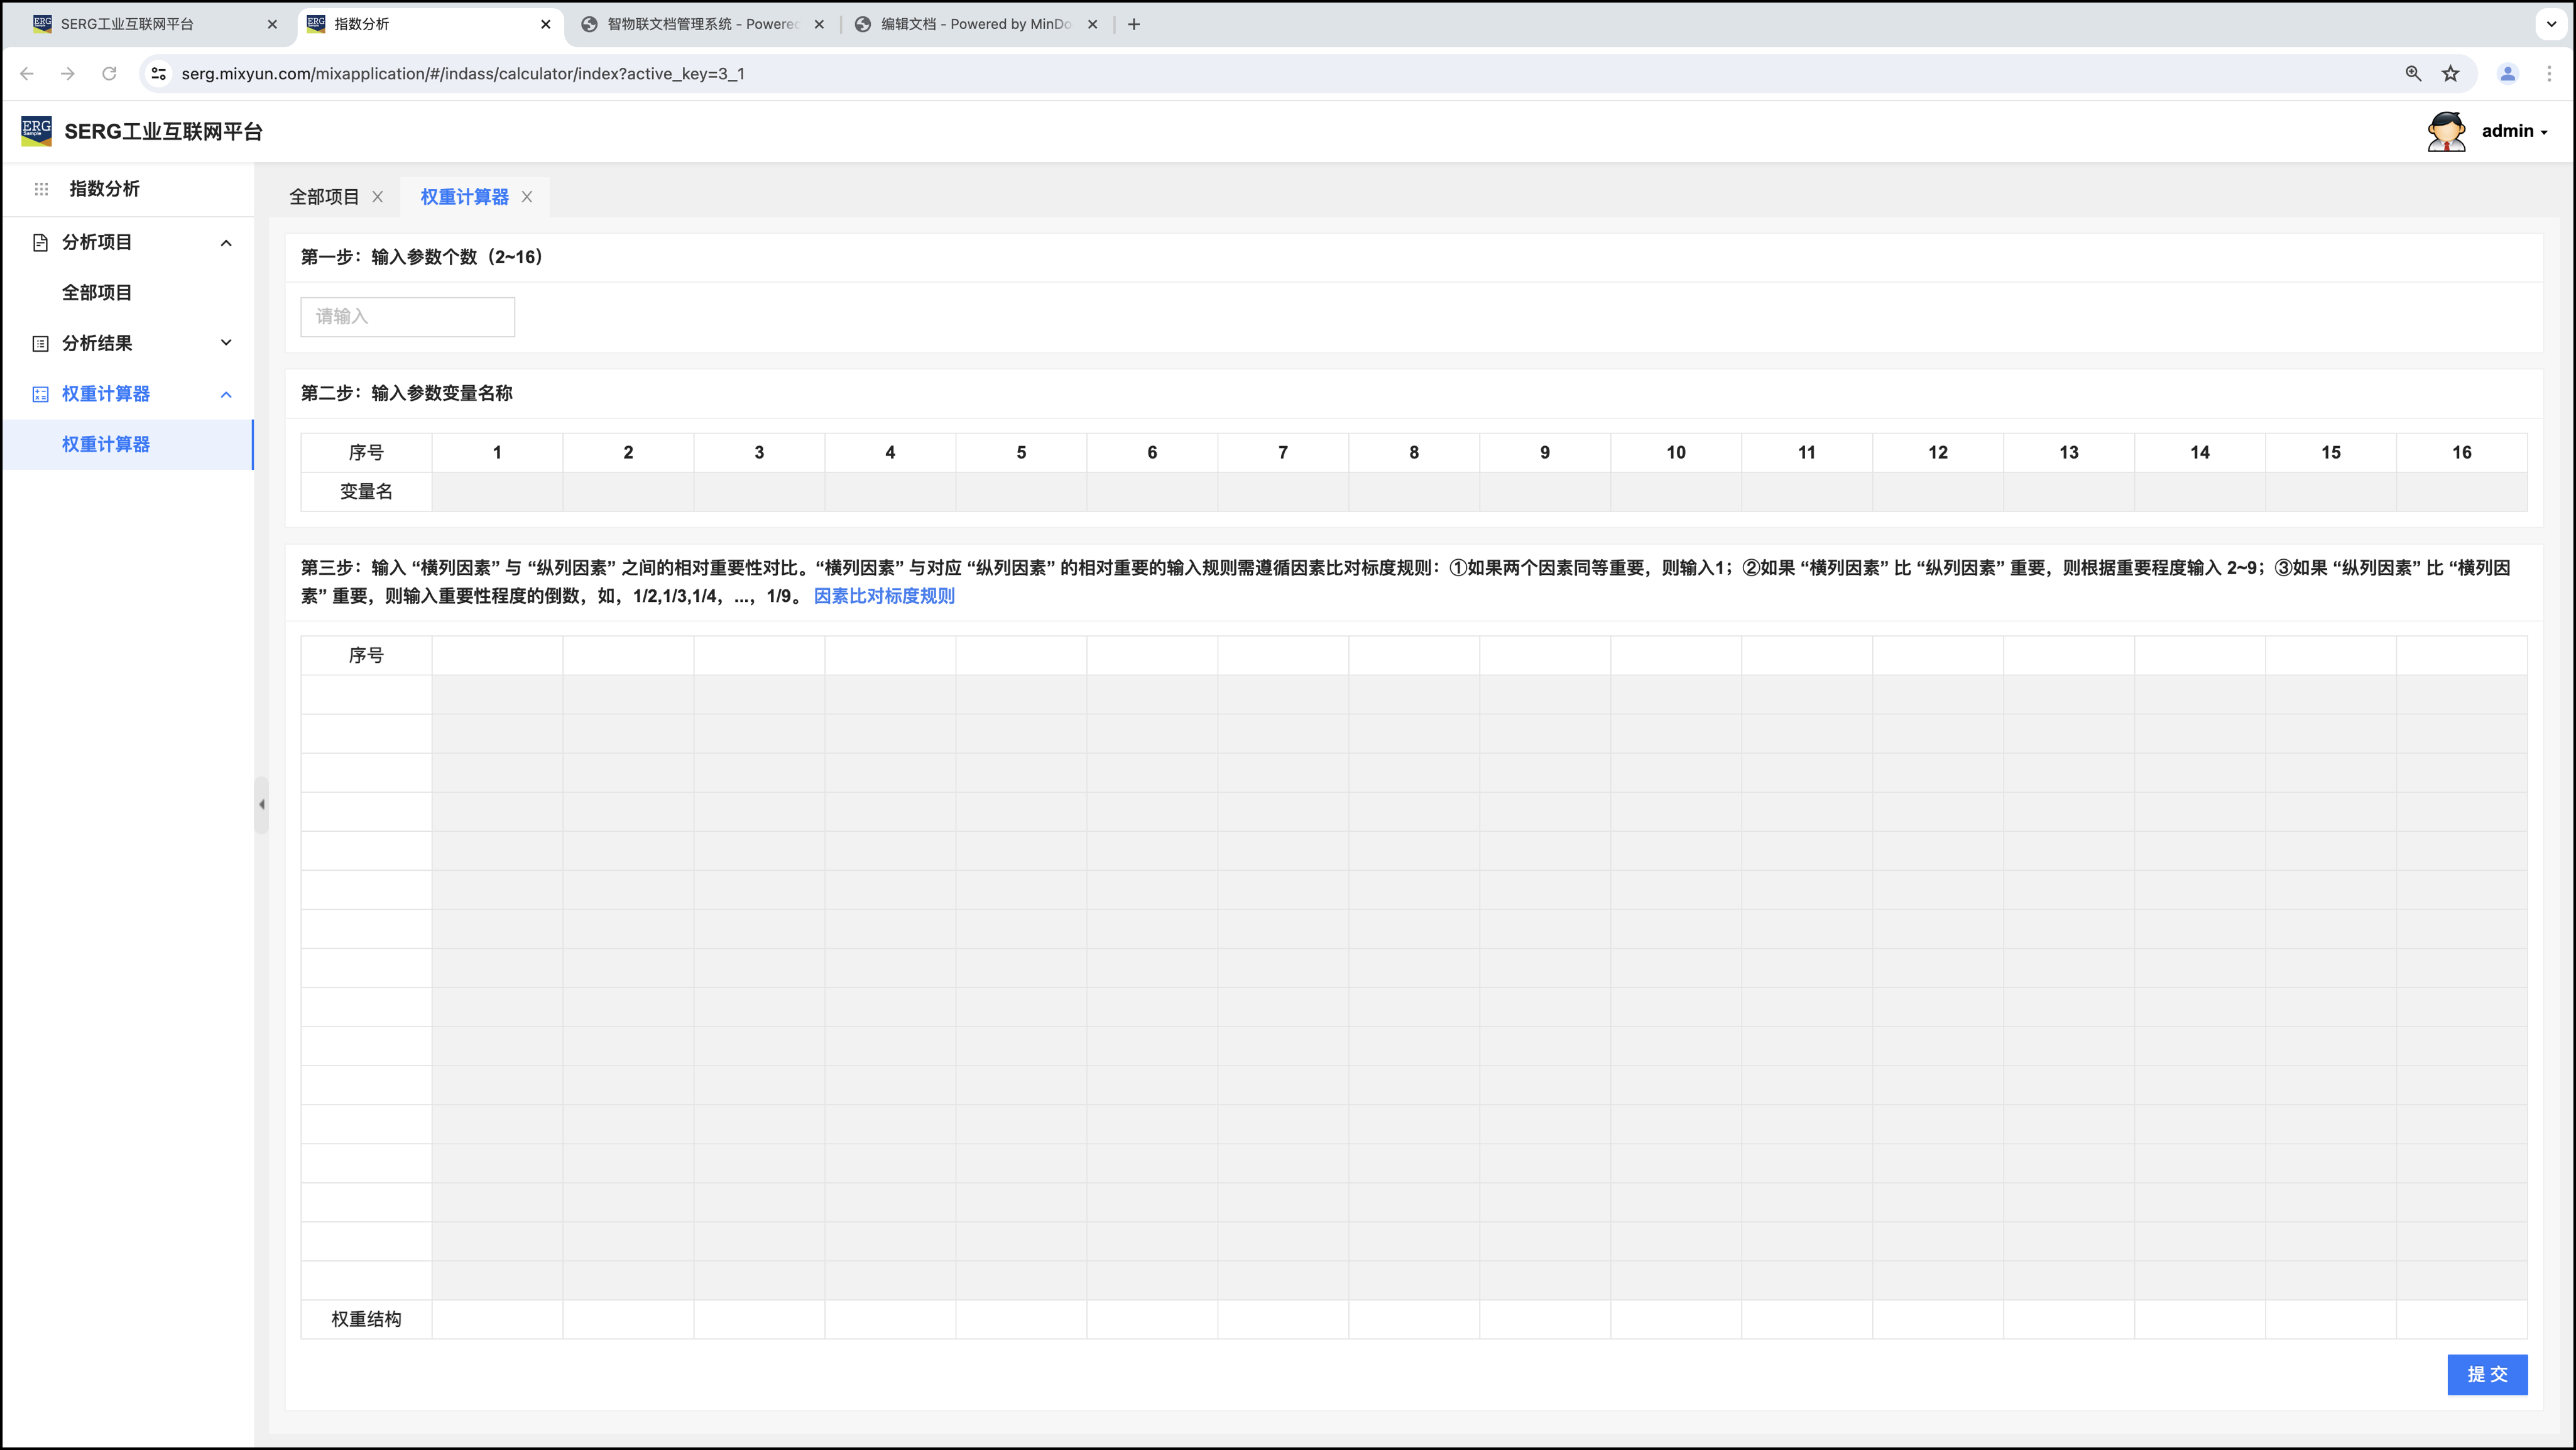Click the admin avatar icon
Image resolution: width=2576 pixels, height=1450 pixels.
2446,131
